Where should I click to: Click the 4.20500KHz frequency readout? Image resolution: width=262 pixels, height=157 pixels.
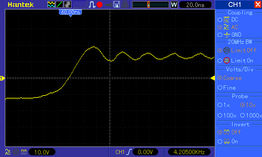(x=189, y=152)
